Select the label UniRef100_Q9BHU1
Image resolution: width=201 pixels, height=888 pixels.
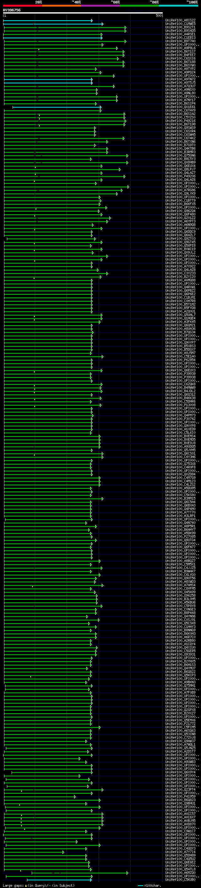[180, 803]
